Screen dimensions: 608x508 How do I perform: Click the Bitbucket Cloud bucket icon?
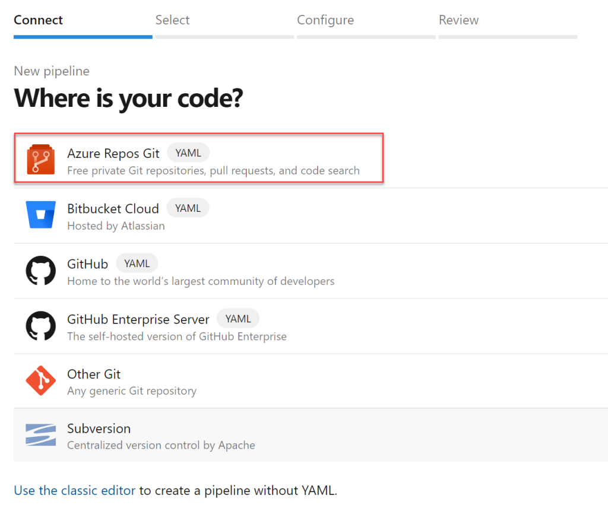pyautogui.click(x=40, y=215)
